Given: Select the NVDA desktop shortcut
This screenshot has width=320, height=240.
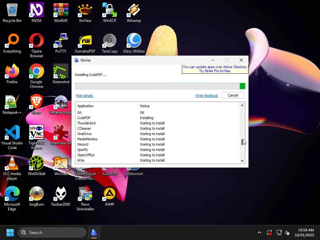Looking at the screenshot, I should click(x=36, y=12).
